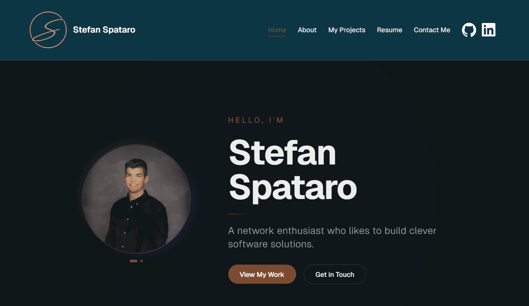The height and width of the screenshot is (306, 529).
Task: Click "Stefan Spataro" site title in header
Action: point(103,30)
